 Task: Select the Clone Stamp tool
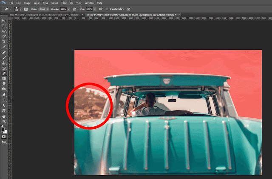pos(4,63)
